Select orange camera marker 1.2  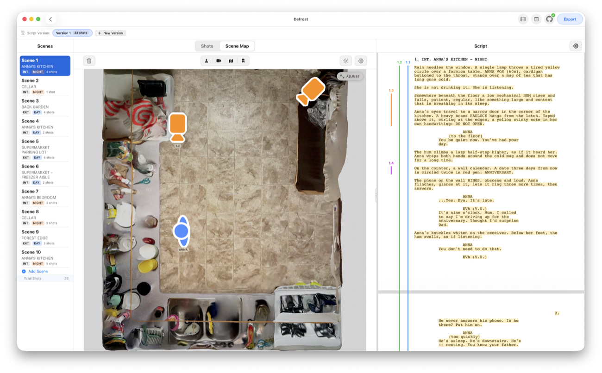tap(177, 127)
